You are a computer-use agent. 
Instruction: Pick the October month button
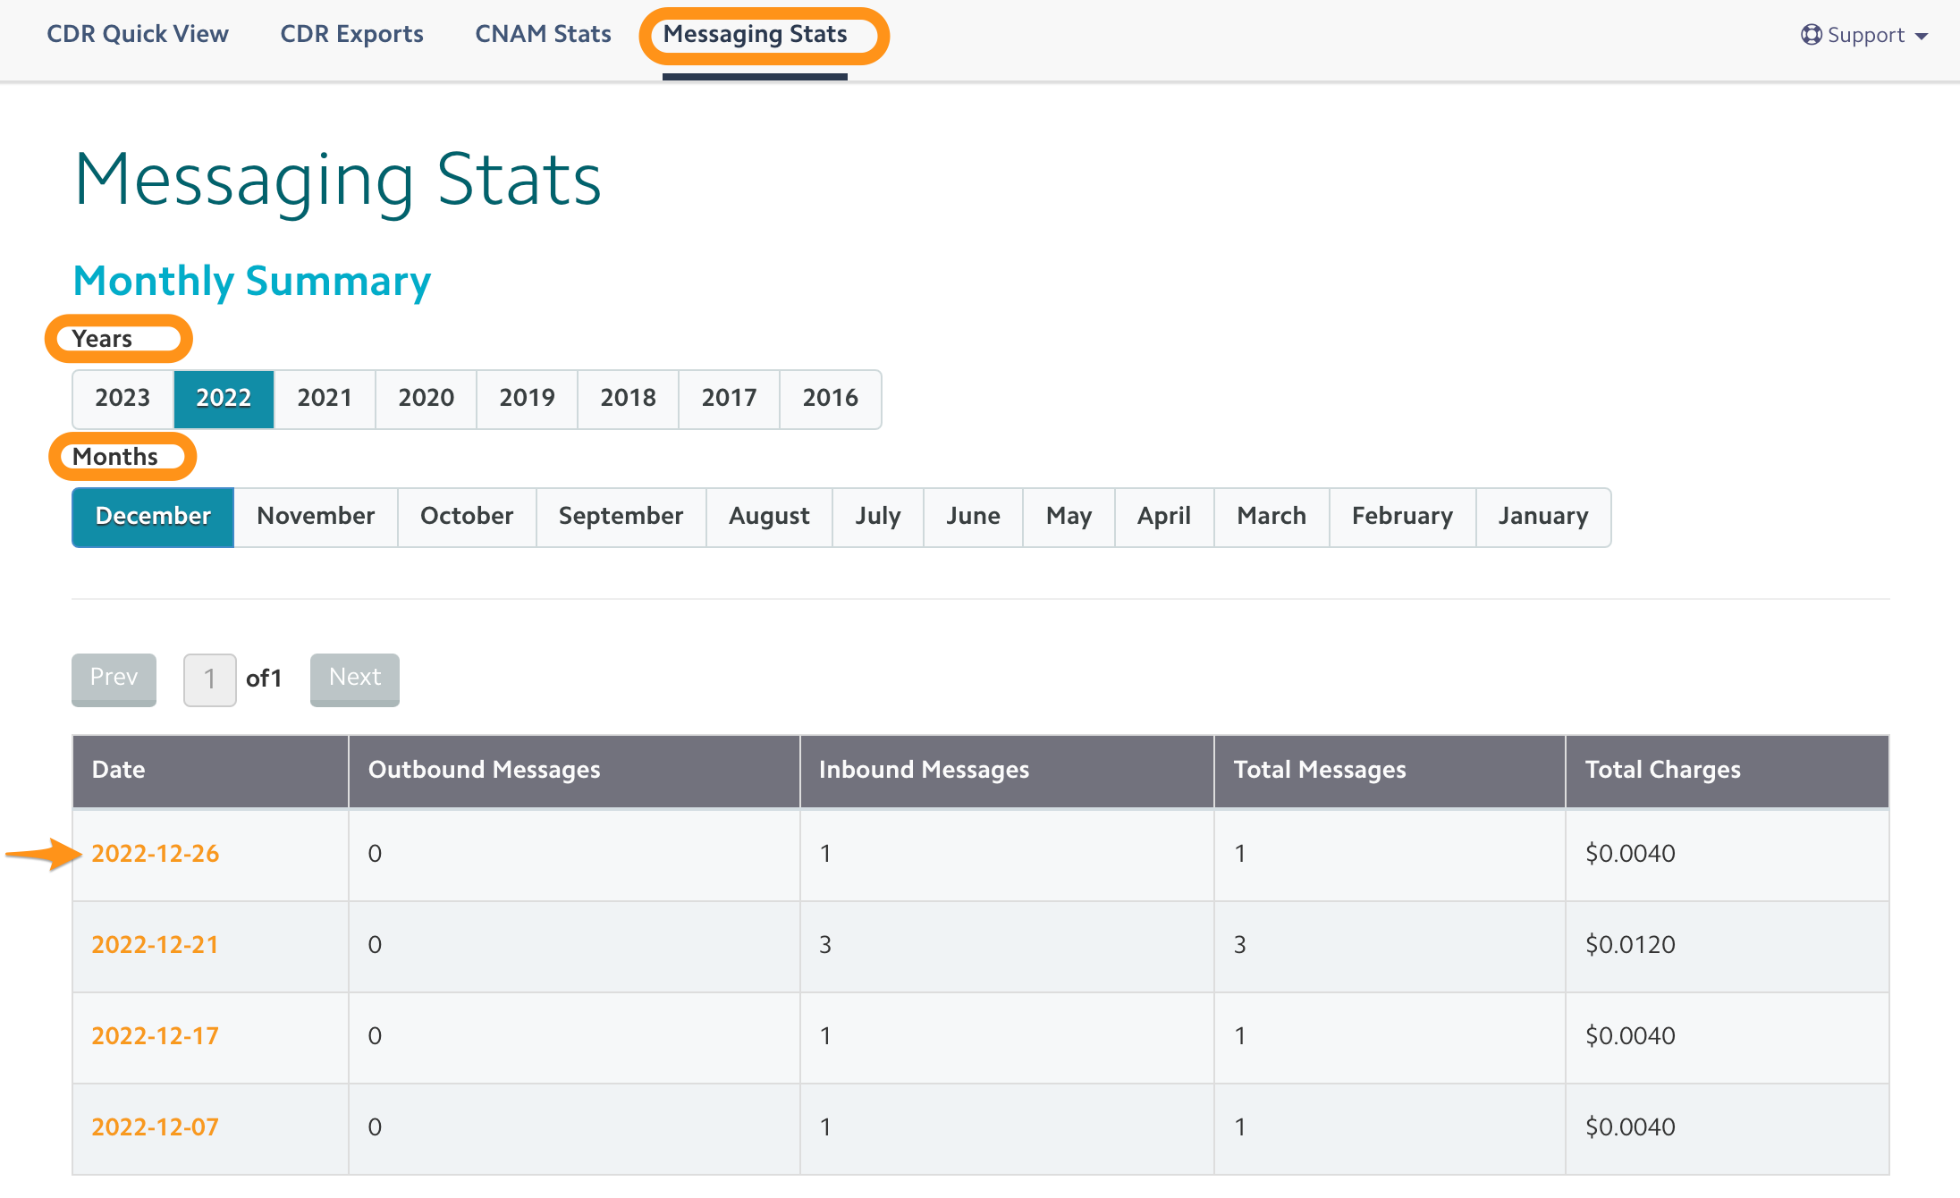point(467,517)
